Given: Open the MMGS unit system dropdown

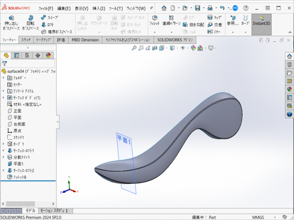Looking at the screenshot, I should (257, 217).
